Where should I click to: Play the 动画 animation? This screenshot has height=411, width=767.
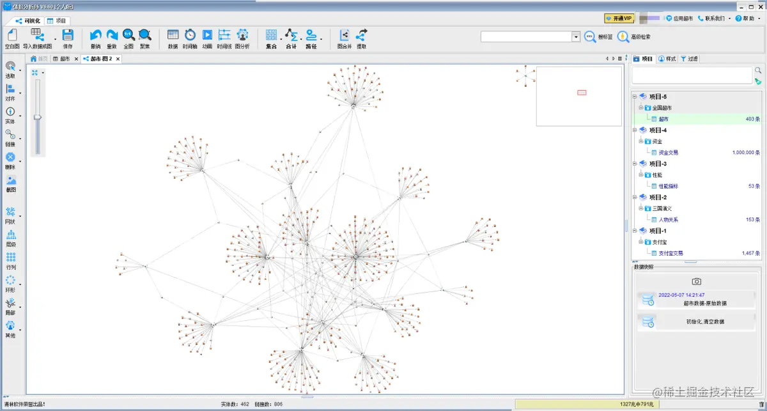tap(207, 38)
